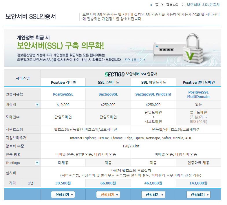Open PositiveSSL MultiDomain certificate link
Image resolution: width=227 pixels, height=205 pixels.
(x=198, y=94)
